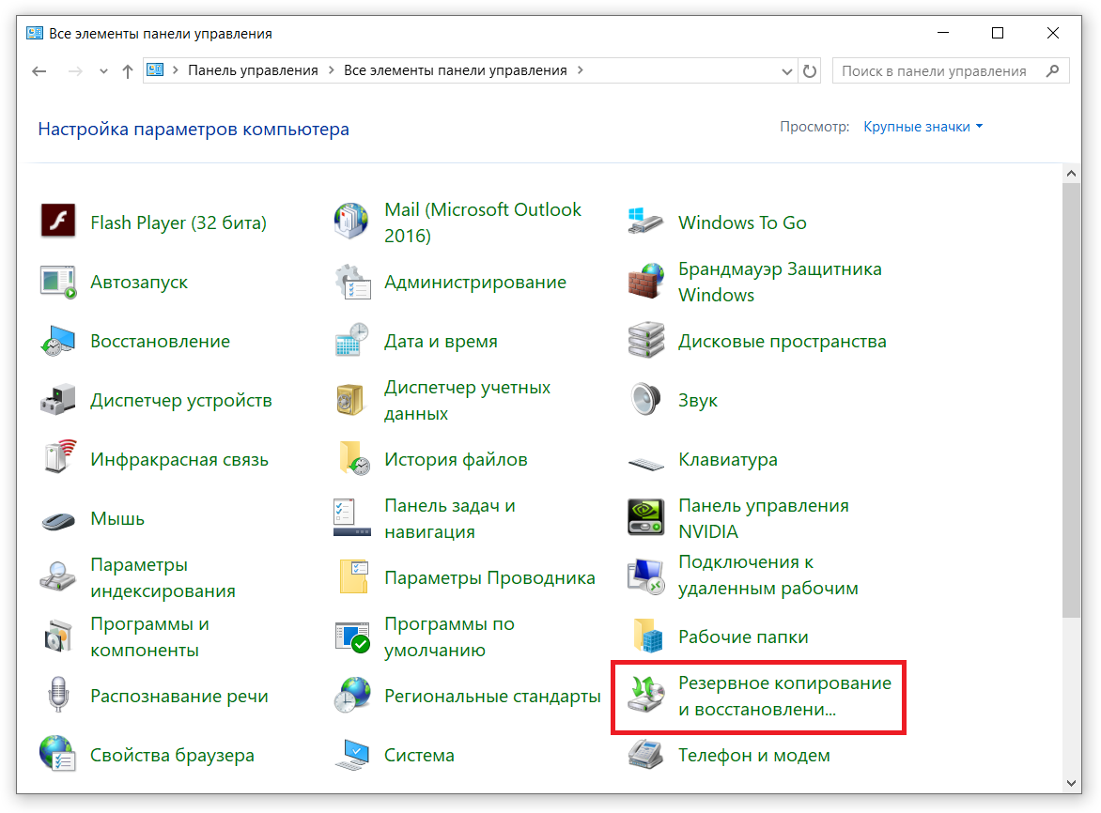
Task: Click the Дисковые пространства icon
Action: pyautogui.click(x=646, y=340)
